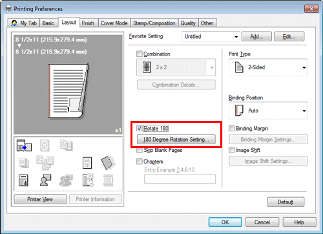Restore settings with the Default button

click(286, 202)
